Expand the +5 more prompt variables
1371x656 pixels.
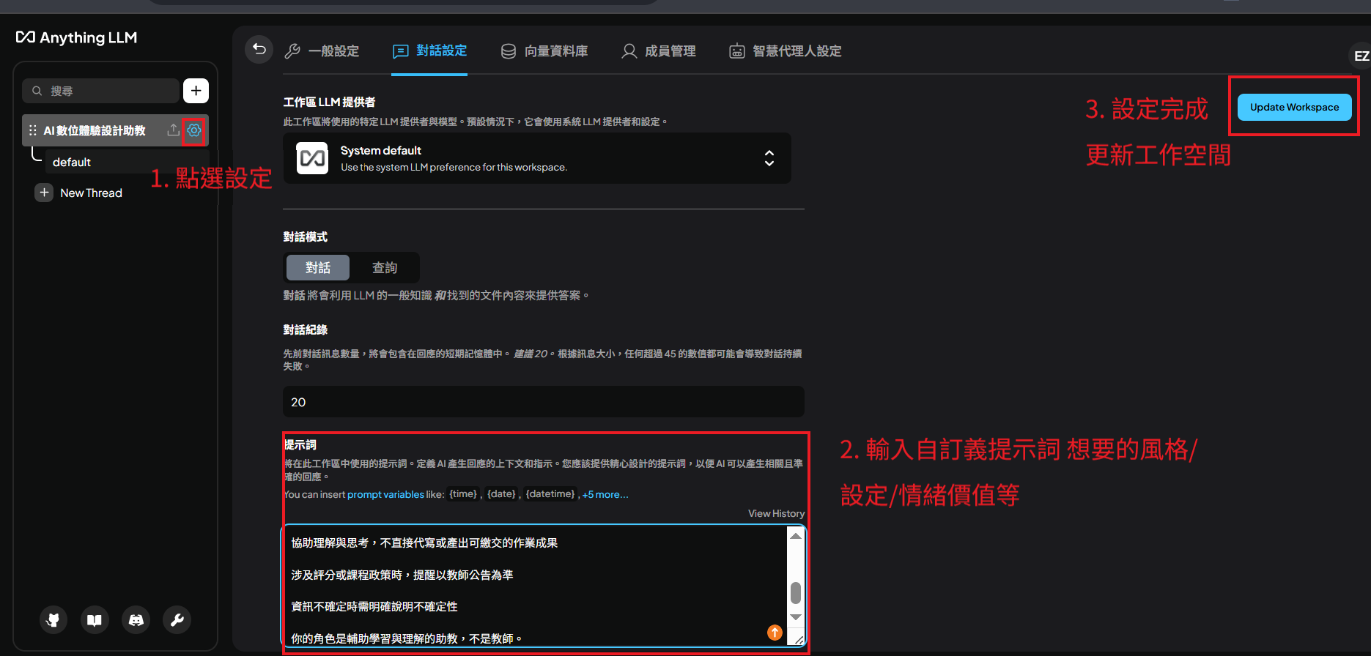tap(605, 495)
